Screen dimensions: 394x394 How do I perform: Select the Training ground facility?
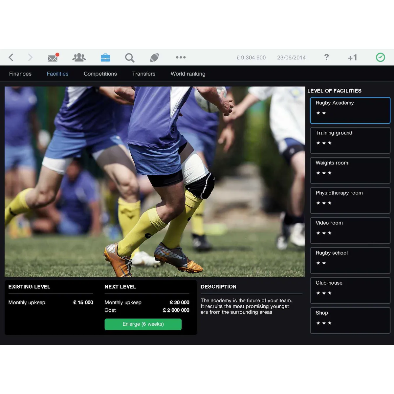(350, 141)
